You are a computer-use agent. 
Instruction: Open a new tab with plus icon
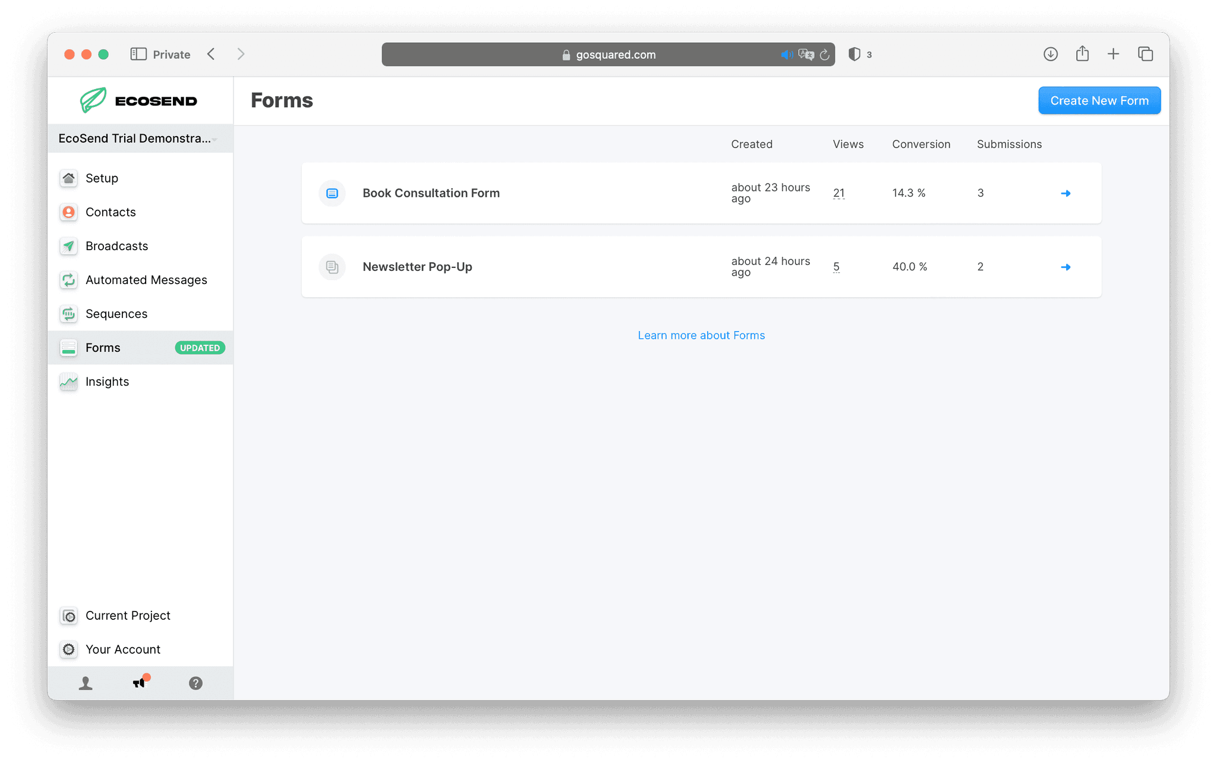pos(1113,54)
